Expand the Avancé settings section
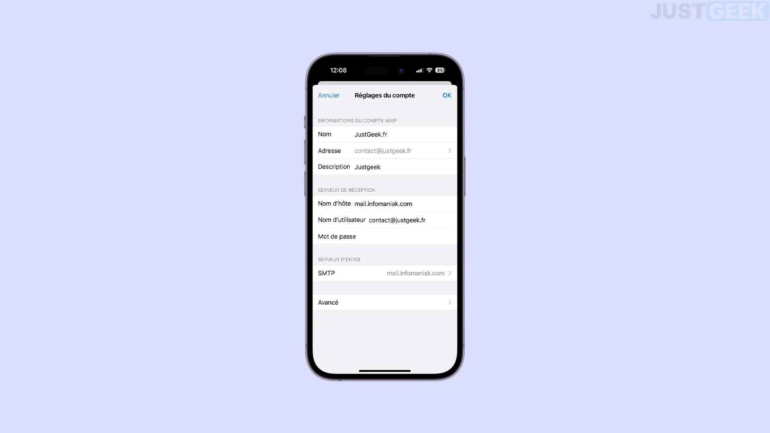The image size is (770, 433). [x=385, y=302]
